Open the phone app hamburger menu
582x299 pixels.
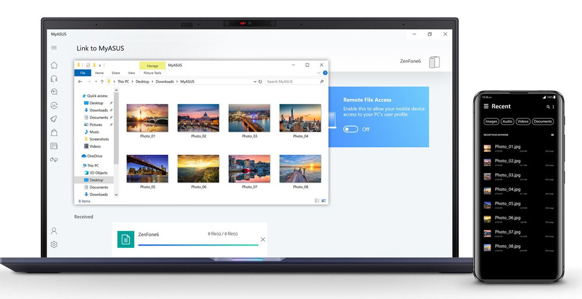tap(486, 106)
